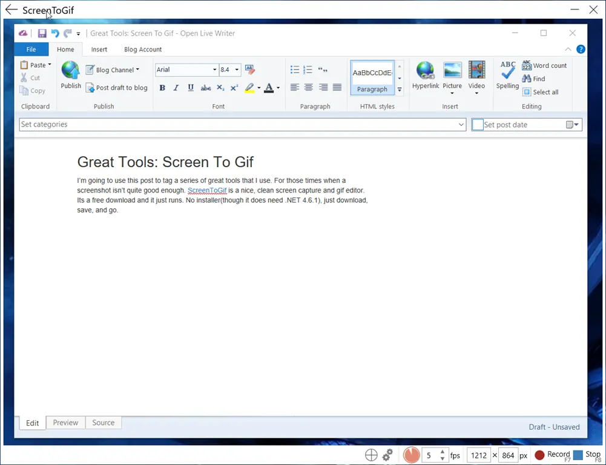
Task: Open the text highlight color swatch
Action: tap(250, 88)
